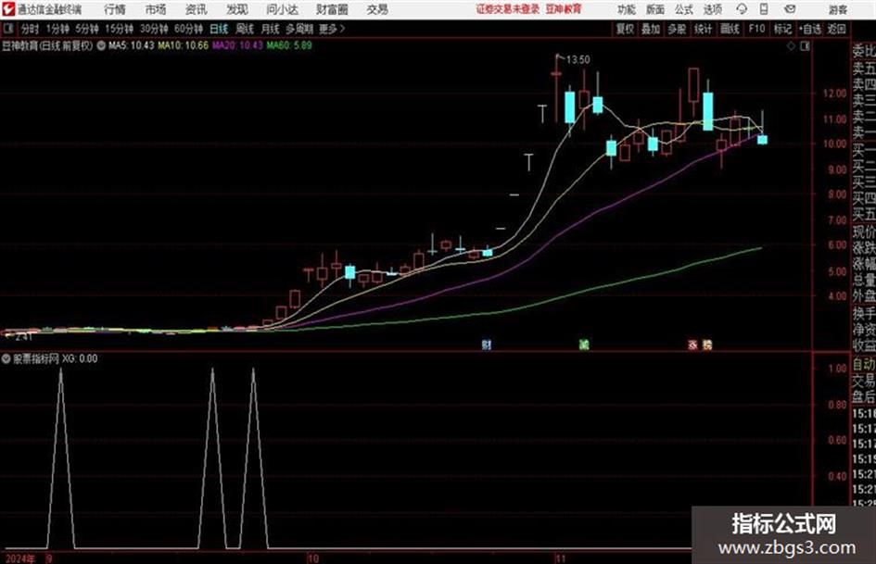This screenshot has width=876, height=564.
Task: Open the 市场 menu
Action: pos(156,9)
